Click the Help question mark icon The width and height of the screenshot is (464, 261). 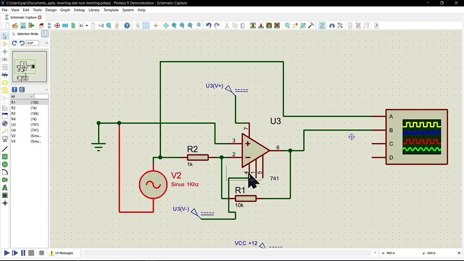pyautogui.click(x=127, y=25)
